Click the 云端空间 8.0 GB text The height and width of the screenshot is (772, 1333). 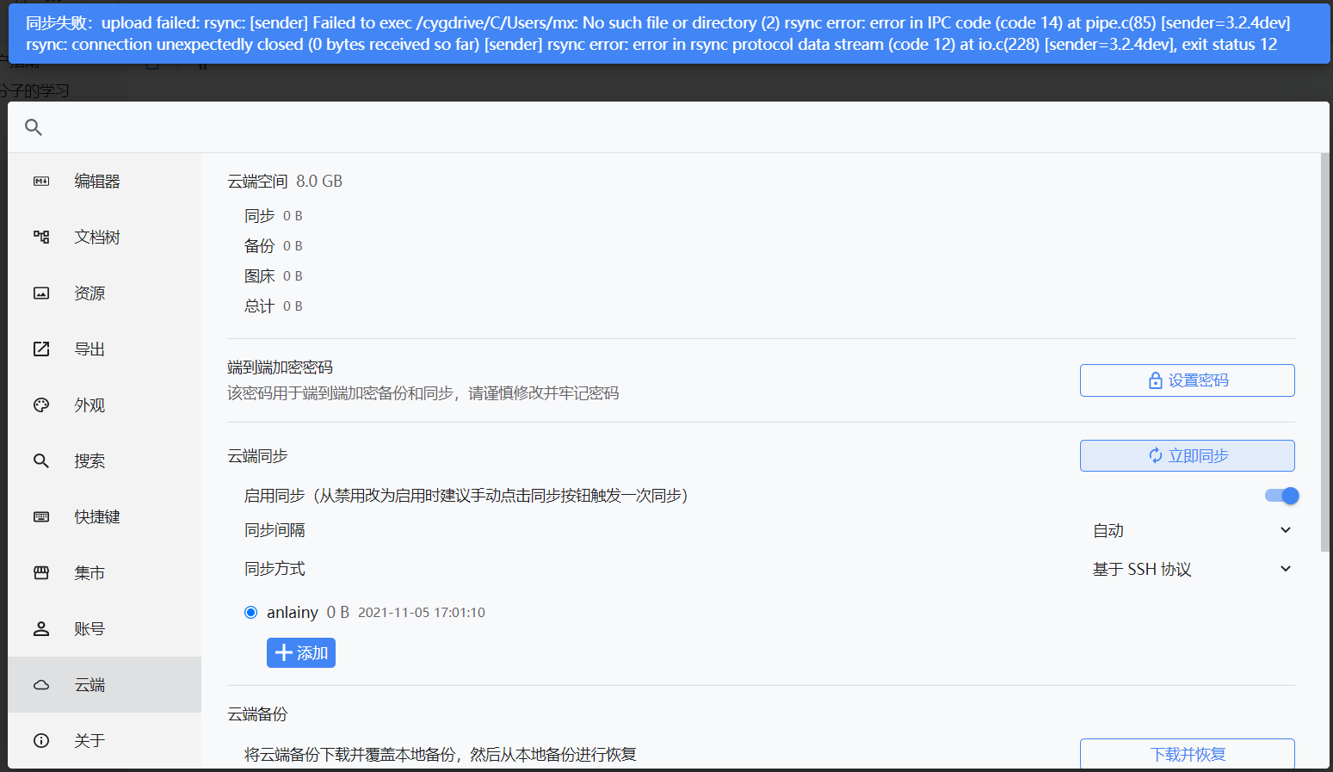click(x=285, y=182)
